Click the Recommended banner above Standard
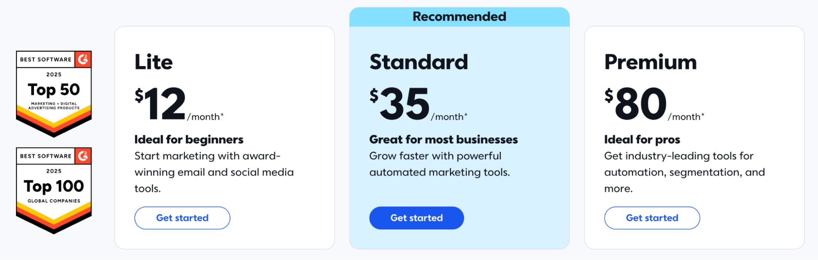The width and height of the screenshot is (818, 260). (458, 16)
